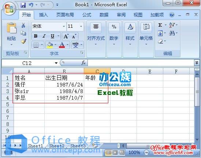201x158 pixels.
Task: Select the Format Painter brush
Action: click(x=24, y=41)
